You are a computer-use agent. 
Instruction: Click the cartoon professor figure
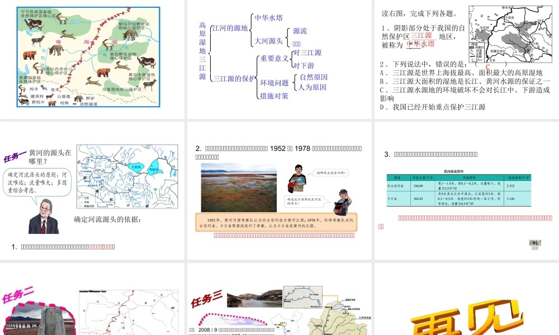(x=44, y=216)
